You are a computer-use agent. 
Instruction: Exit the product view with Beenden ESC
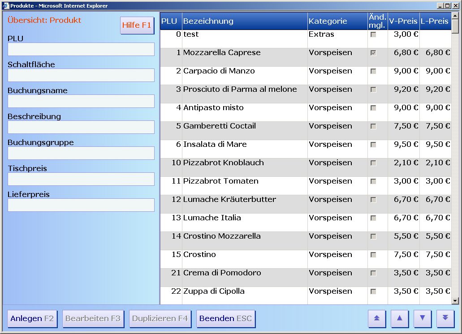coord(226,319)
